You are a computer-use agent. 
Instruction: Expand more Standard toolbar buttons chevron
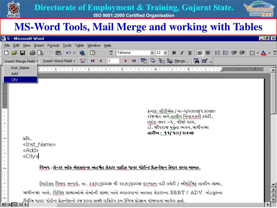point(111,53)
